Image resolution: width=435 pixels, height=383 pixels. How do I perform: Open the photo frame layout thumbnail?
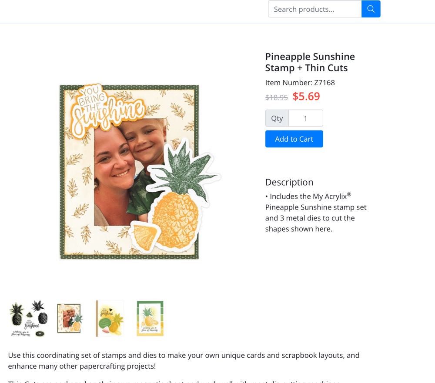point(69,318)
